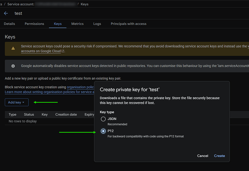Click the warning triangle icon in the banner
The image size is (249, 171).
click(x=13, y=48)
